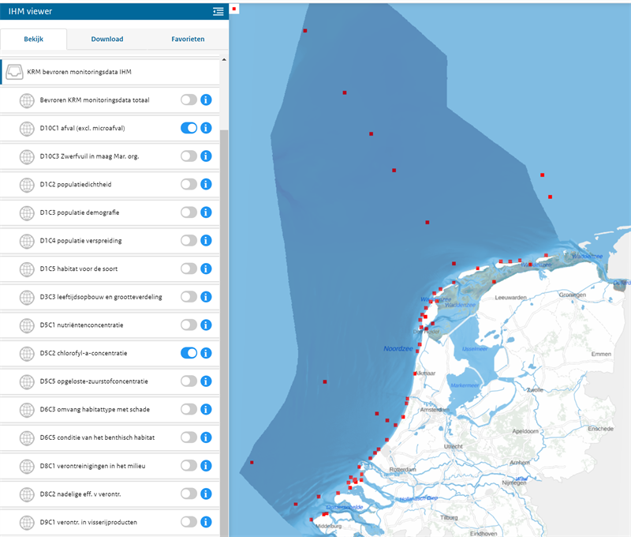This screenshot has width=631, height=537.
Task: Show info for D6C5 conditie benthisch habitat
Action: 206,437
